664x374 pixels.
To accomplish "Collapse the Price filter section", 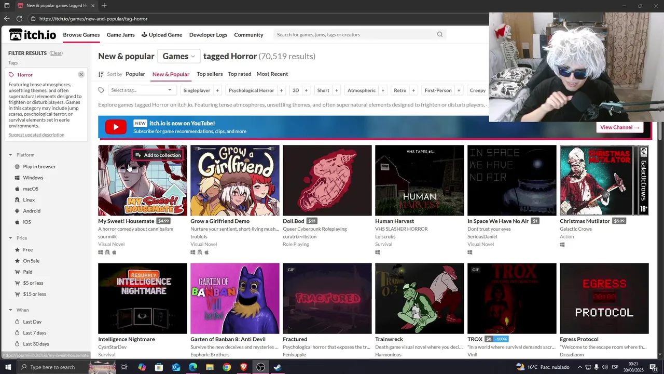I will coord(10,238).
